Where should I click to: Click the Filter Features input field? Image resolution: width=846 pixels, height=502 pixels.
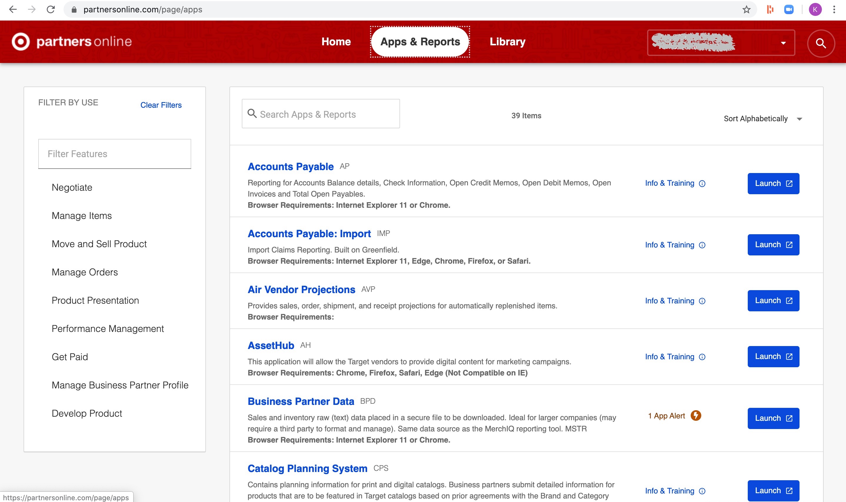[x=115, y=154]
